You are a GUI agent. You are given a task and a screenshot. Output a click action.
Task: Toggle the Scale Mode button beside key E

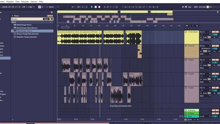point(40,7)
